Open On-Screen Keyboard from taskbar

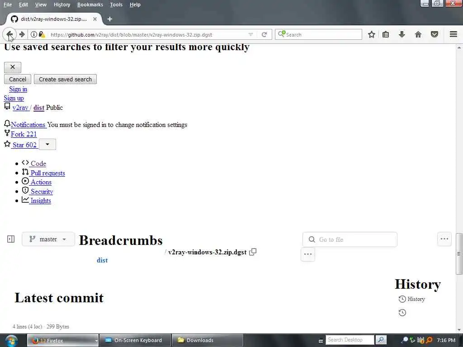click(x=135, y=340)
